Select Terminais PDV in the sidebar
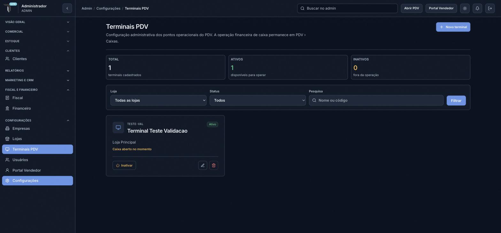Screen dimensions: 501x233 tap(37, 149)
